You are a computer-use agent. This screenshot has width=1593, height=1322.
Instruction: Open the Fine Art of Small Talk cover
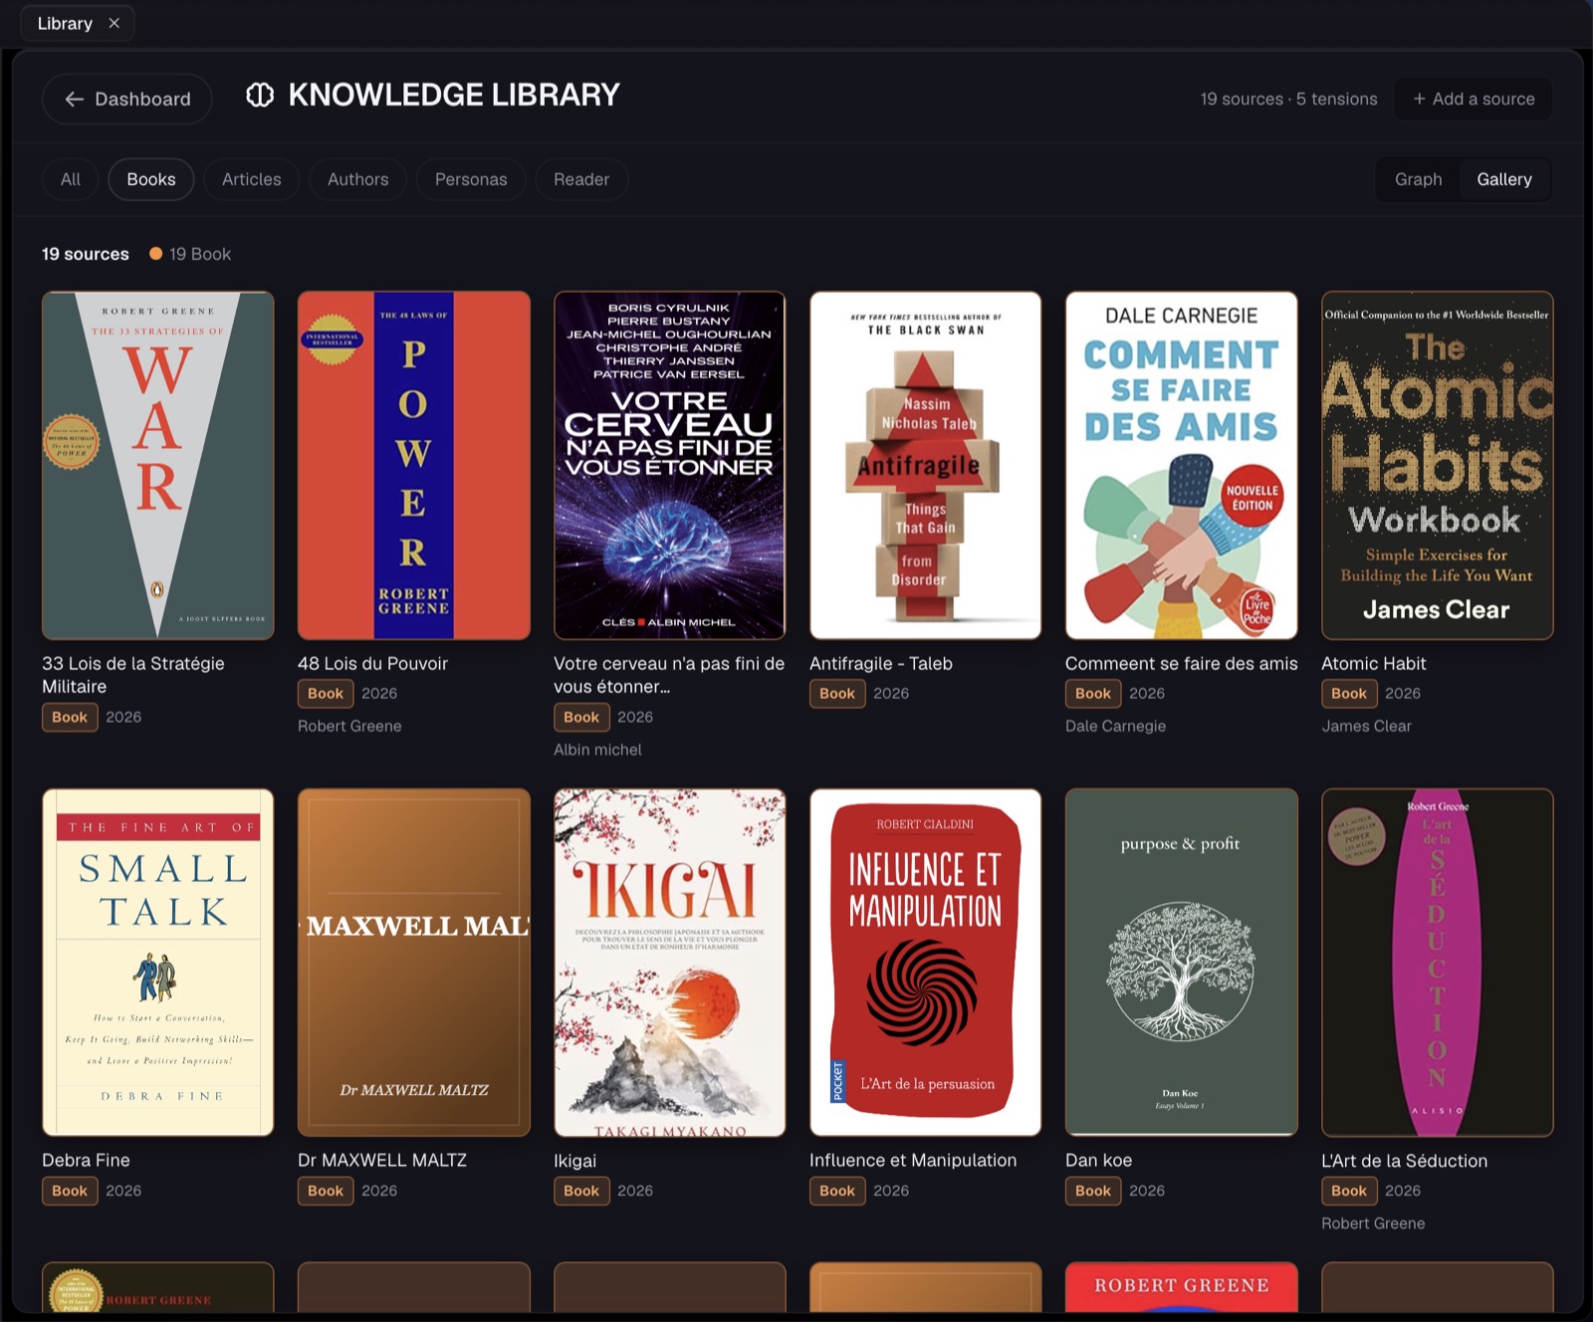click(x=158, y=963)
